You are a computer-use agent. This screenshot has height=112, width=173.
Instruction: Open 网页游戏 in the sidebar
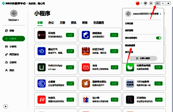pos(12,54)
